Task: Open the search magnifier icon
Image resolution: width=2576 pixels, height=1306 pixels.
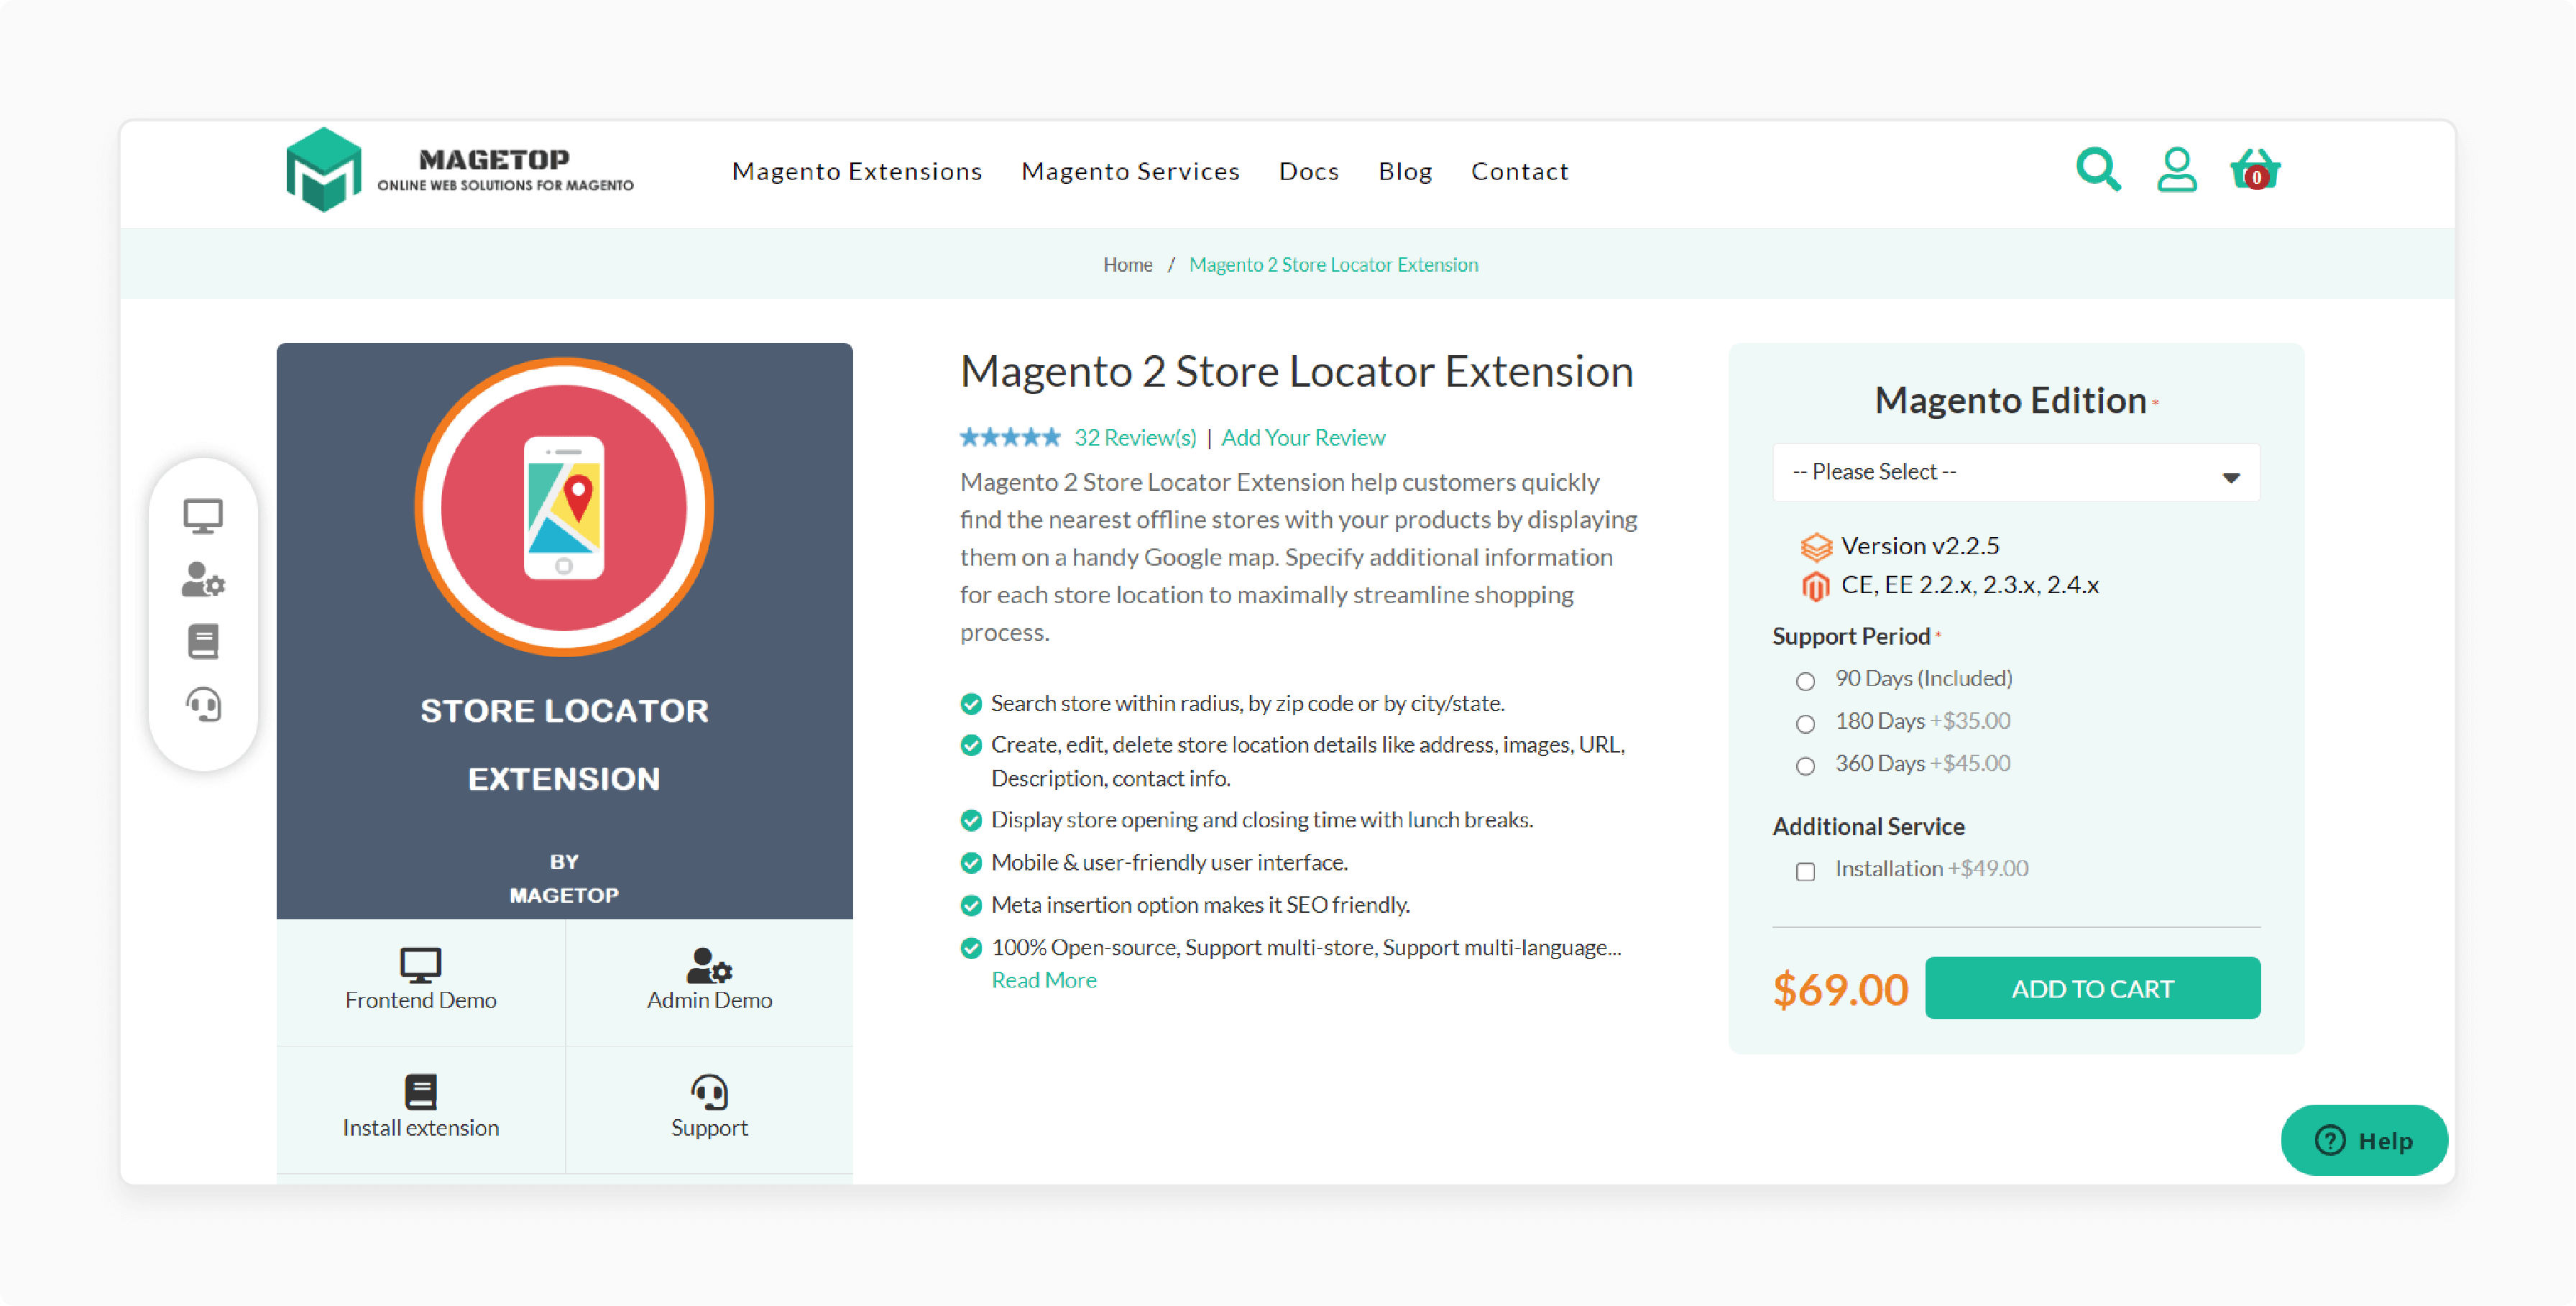Action: pyautogui.click(x=2097, y=170)
